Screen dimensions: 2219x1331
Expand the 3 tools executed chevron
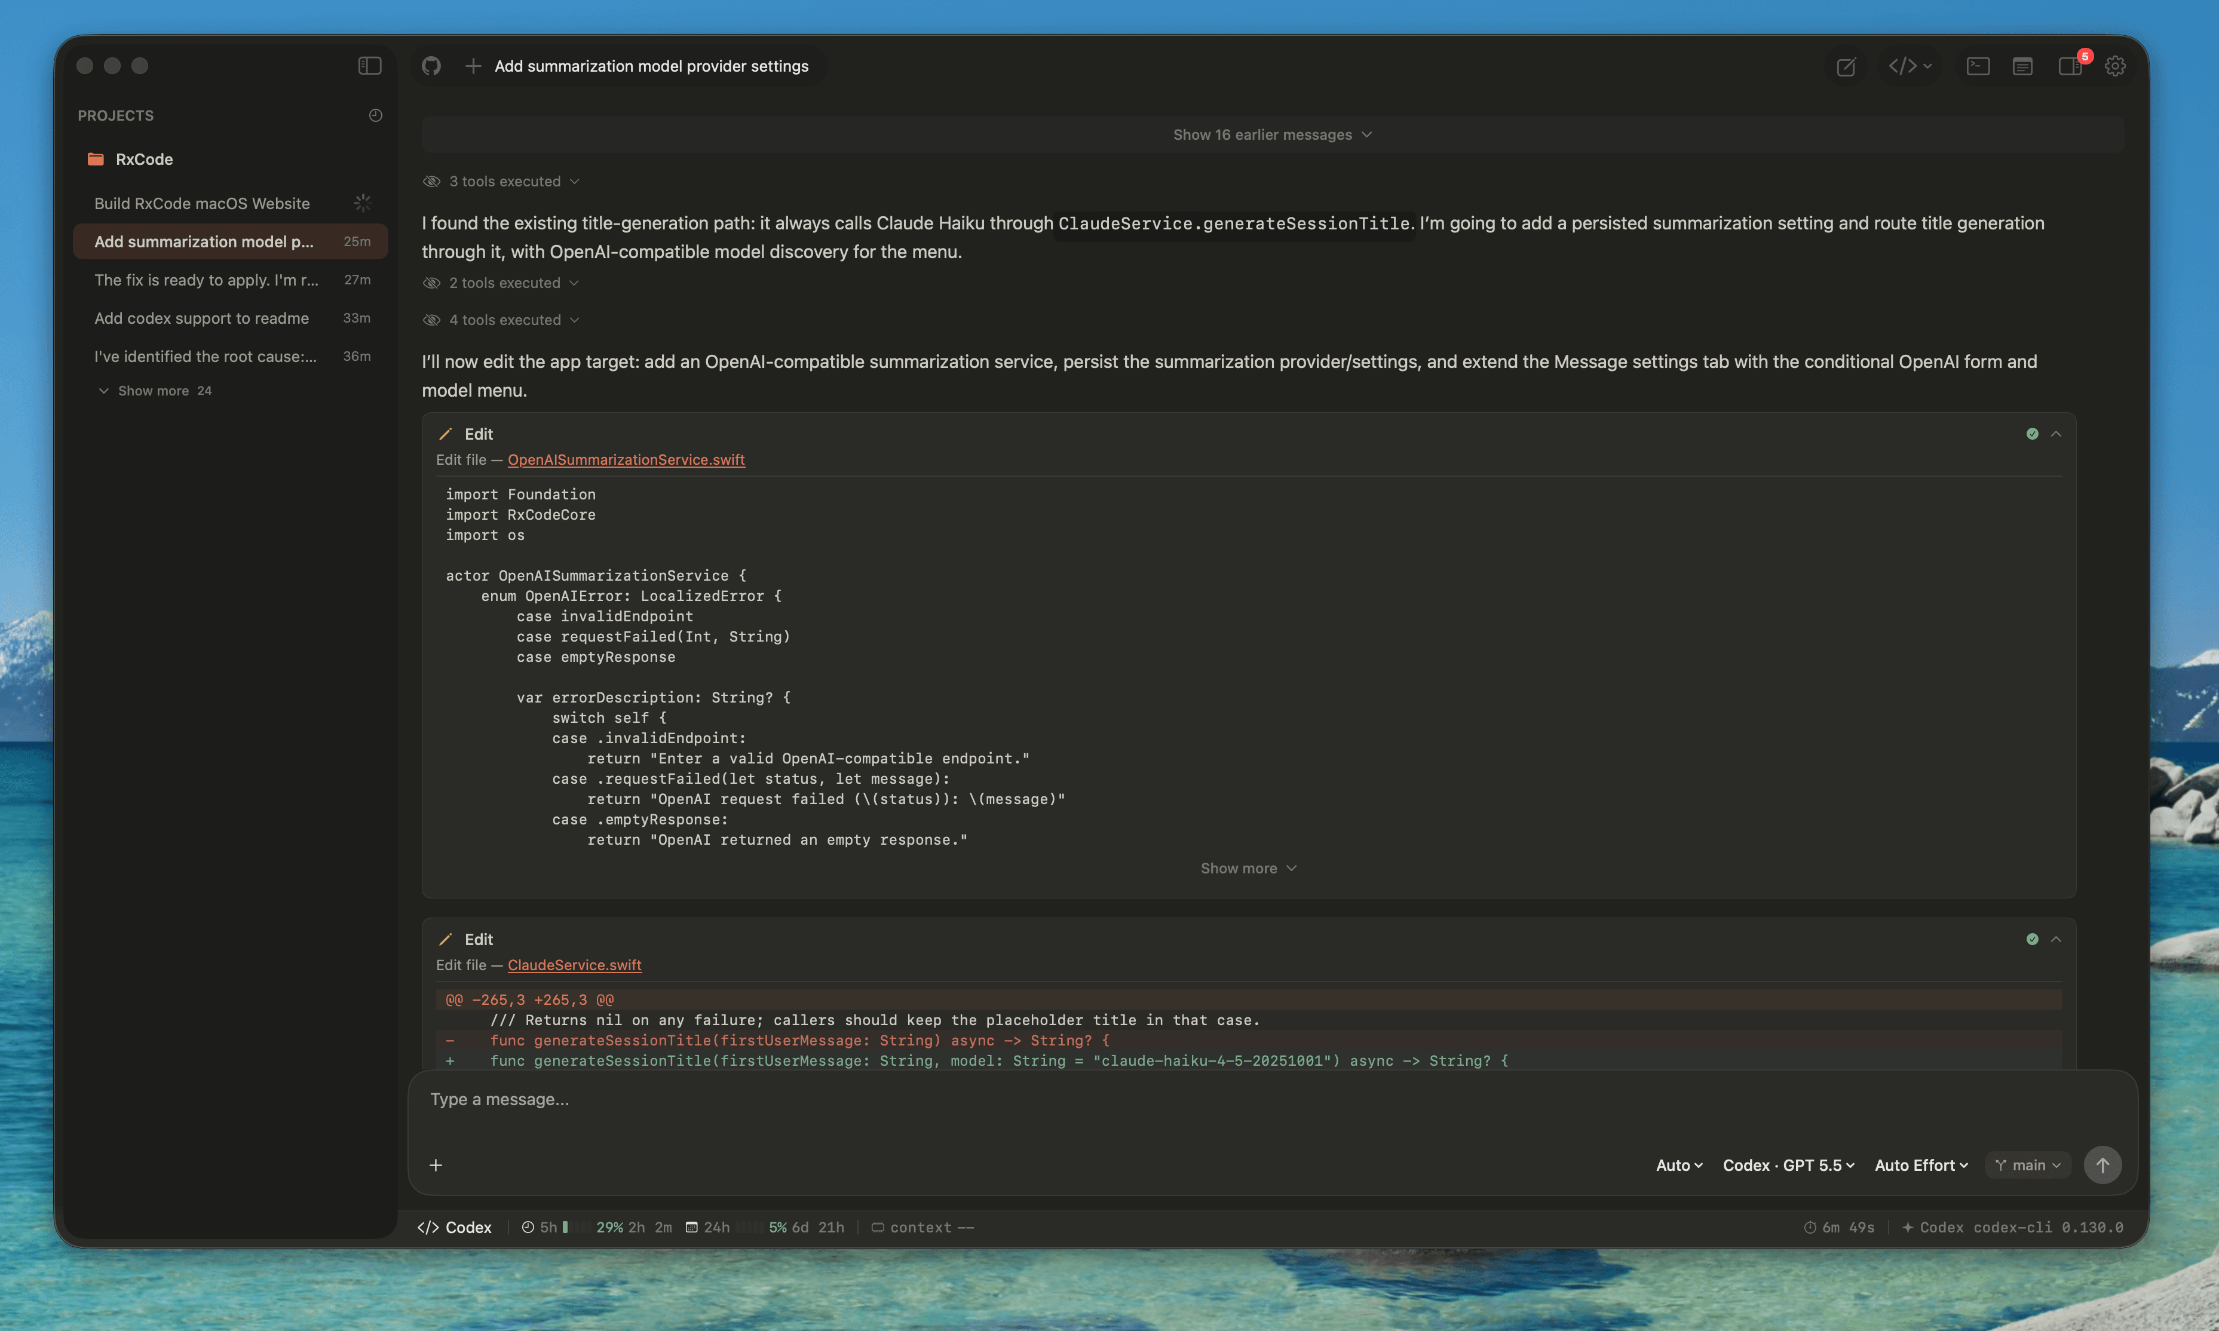tap(575, 181)
